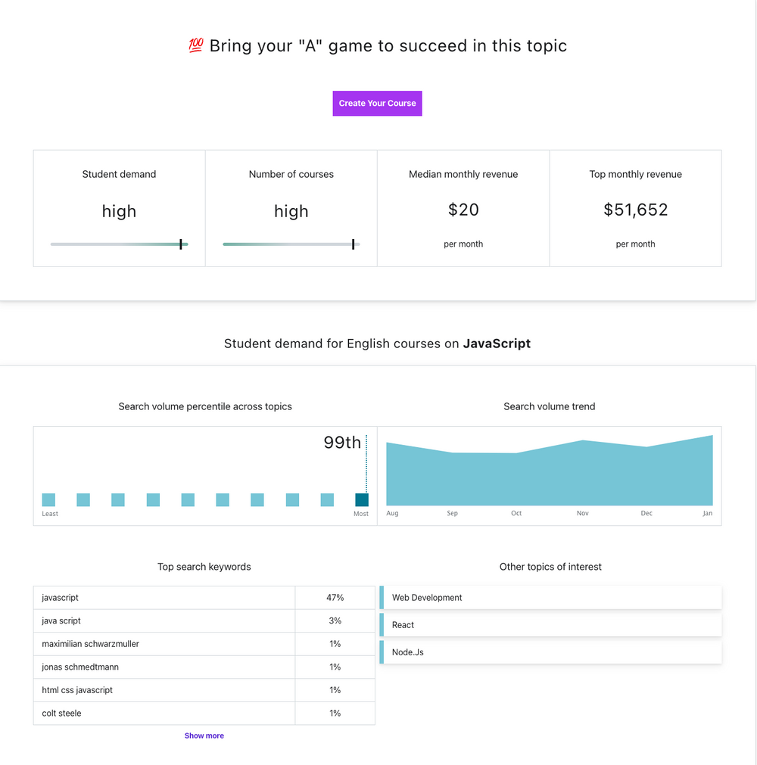Click the Top monthly revenue stat card
The height and width of the screenshot is (765, 757).
(x=635, y=208)
